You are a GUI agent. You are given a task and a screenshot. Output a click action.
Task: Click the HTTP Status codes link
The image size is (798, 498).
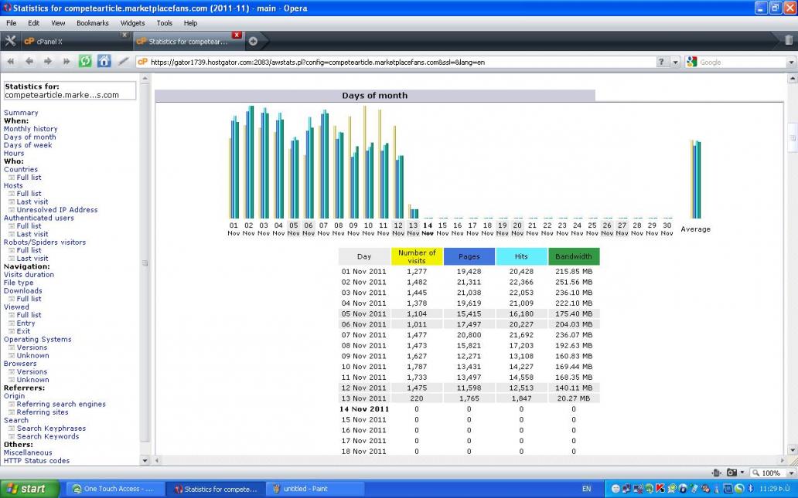tap(36, 460)
